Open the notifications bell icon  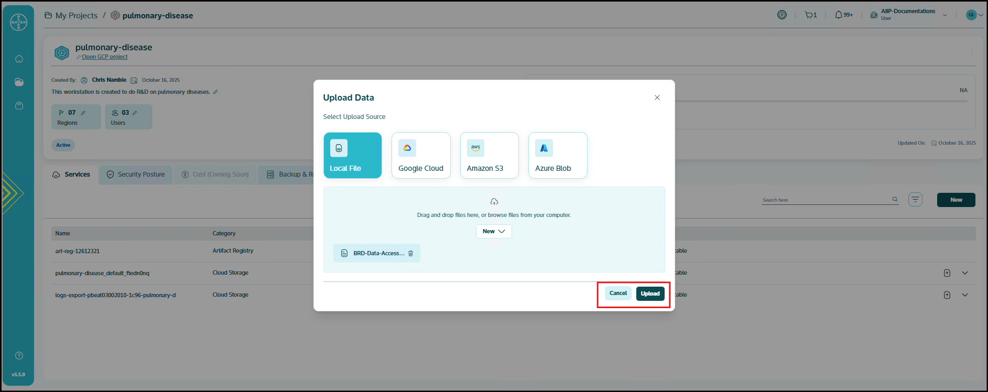click(x=839, y=15)
